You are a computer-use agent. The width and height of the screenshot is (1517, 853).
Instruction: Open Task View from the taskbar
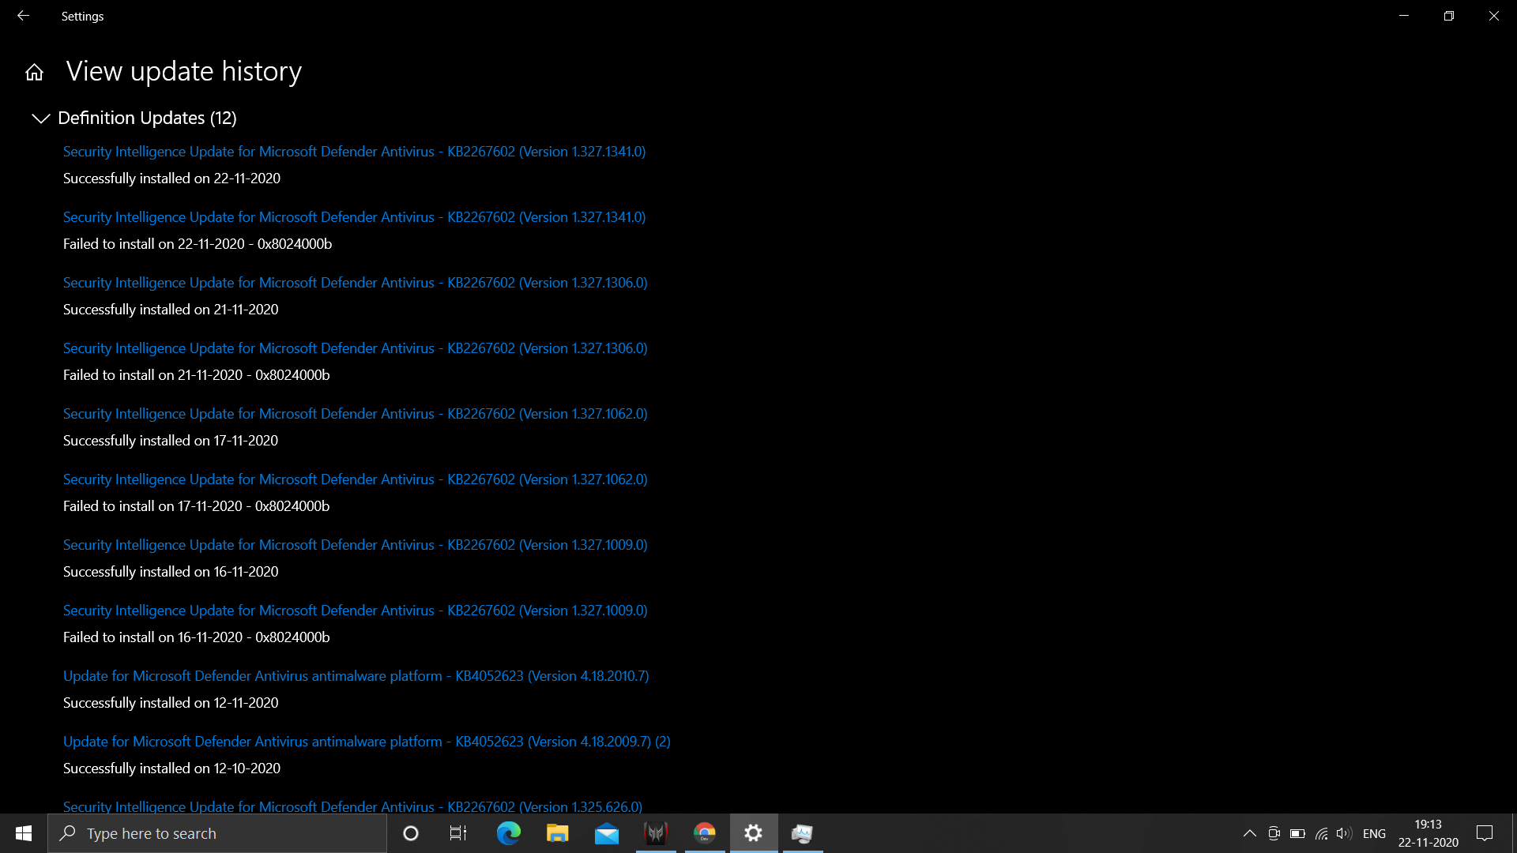tap(458, 833)
